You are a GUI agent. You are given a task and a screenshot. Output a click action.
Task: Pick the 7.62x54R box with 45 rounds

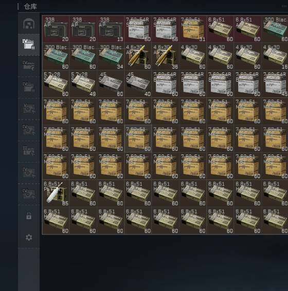point(275,84)
